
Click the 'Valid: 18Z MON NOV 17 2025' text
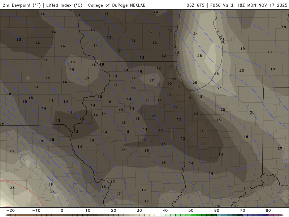pyautogui.click(x=255, y=5)
